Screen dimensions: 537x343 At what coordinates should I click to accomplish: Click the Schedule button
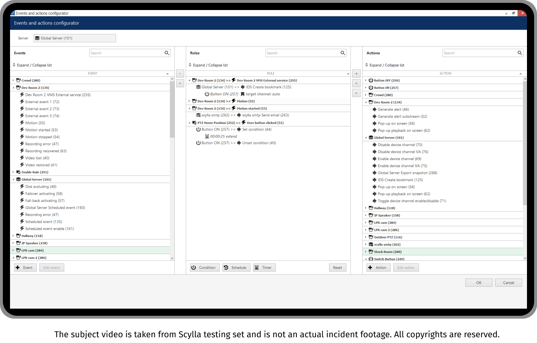coord(236,267)
